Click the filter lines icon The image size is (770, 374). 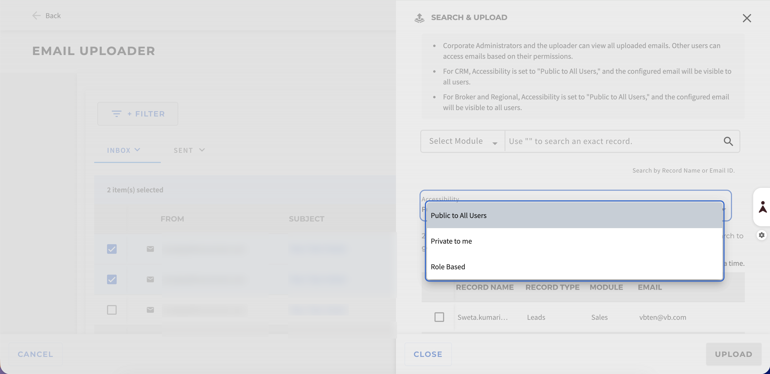(x=116, y=114)
